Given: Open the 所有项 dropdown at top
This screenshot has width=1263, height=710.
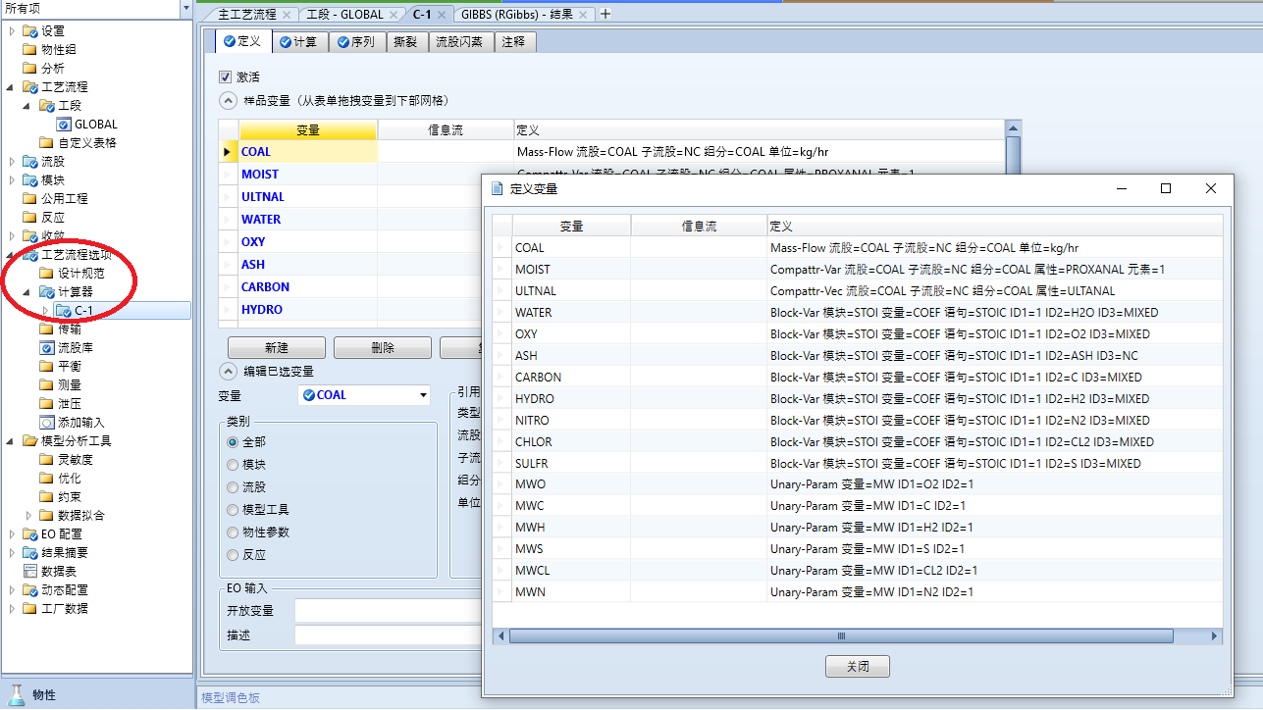Looking at the screenshot, I should coord(186,9).
